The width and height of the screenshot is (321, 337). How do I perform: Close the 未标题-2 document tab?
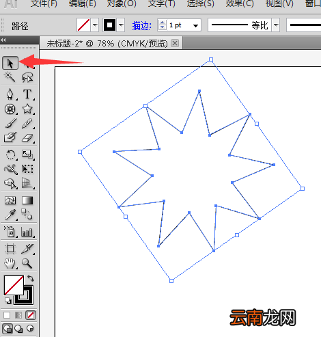tap(175, 43)
